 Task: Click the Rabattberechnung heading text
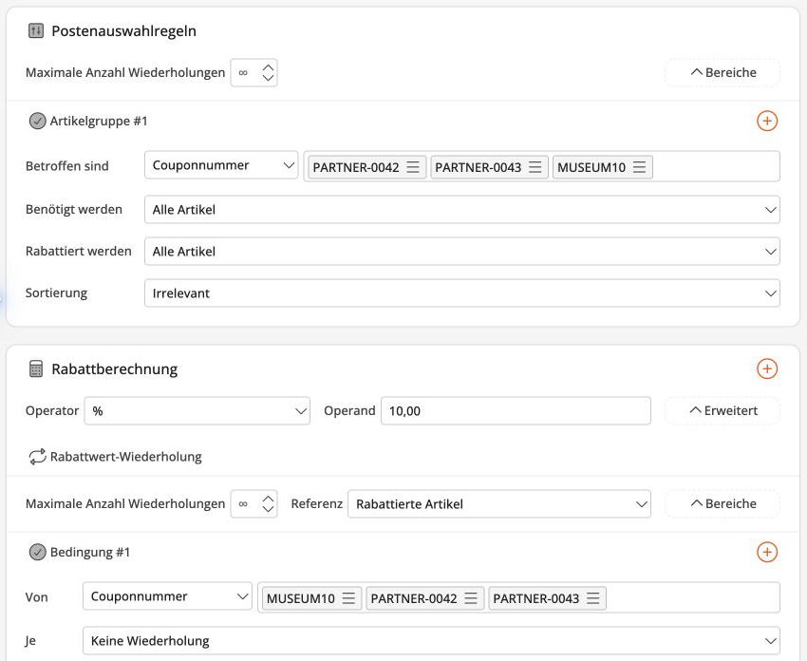pos(115,369)
